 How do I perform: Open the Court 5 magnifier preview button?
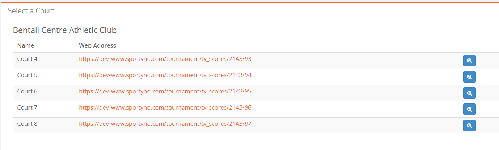coord(469,77)
